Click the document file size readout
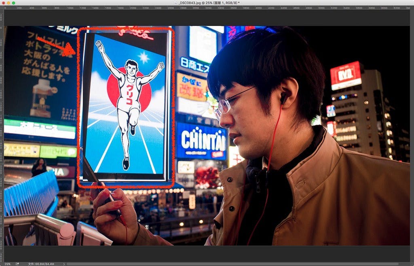This screenshot has height=266, width=414. point(41,264)
